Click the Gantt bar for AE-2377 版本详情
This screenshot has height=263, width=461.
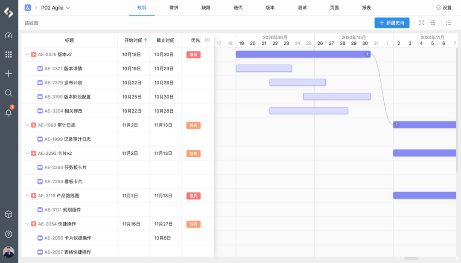coord(264,68)
